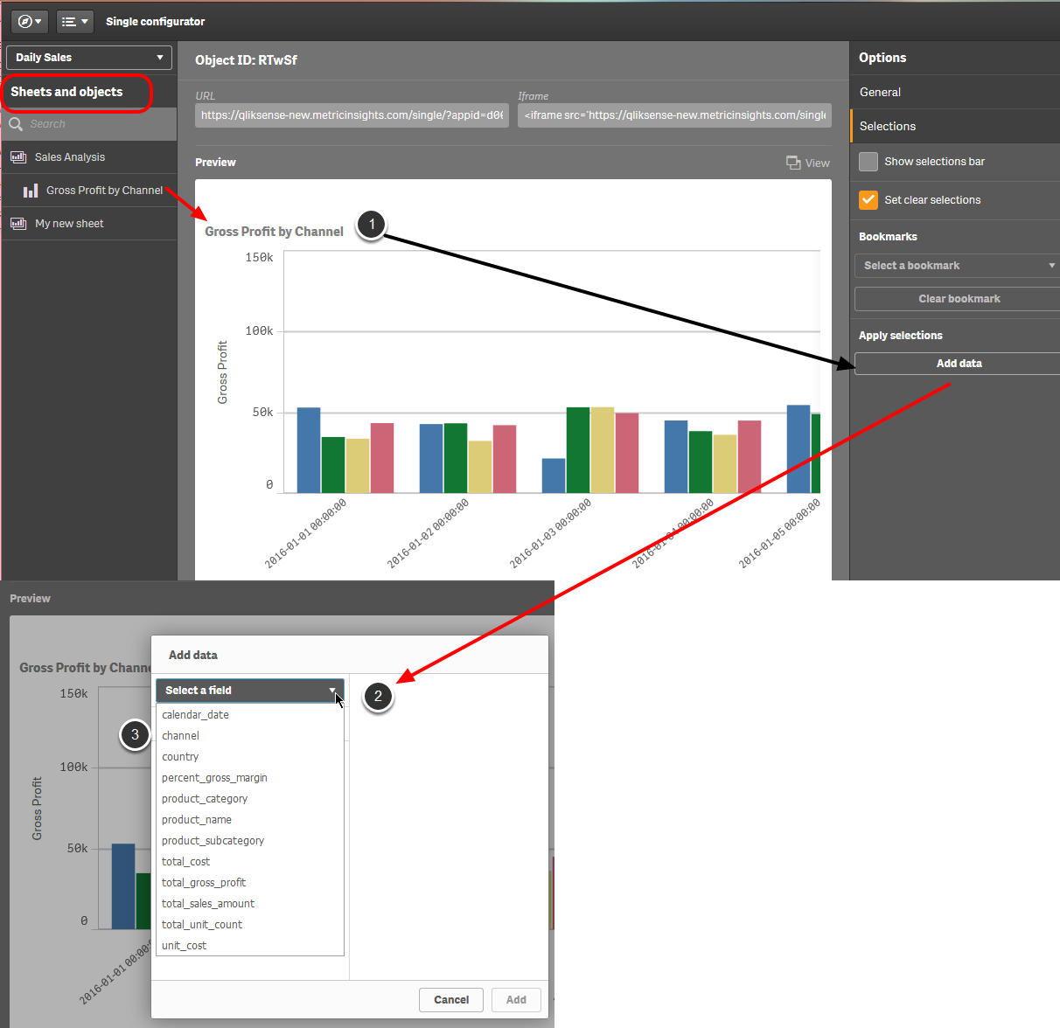Uncheck Set clear selections checkbox
Viewport: 1060px width, 1028px height.
(868, 200)
